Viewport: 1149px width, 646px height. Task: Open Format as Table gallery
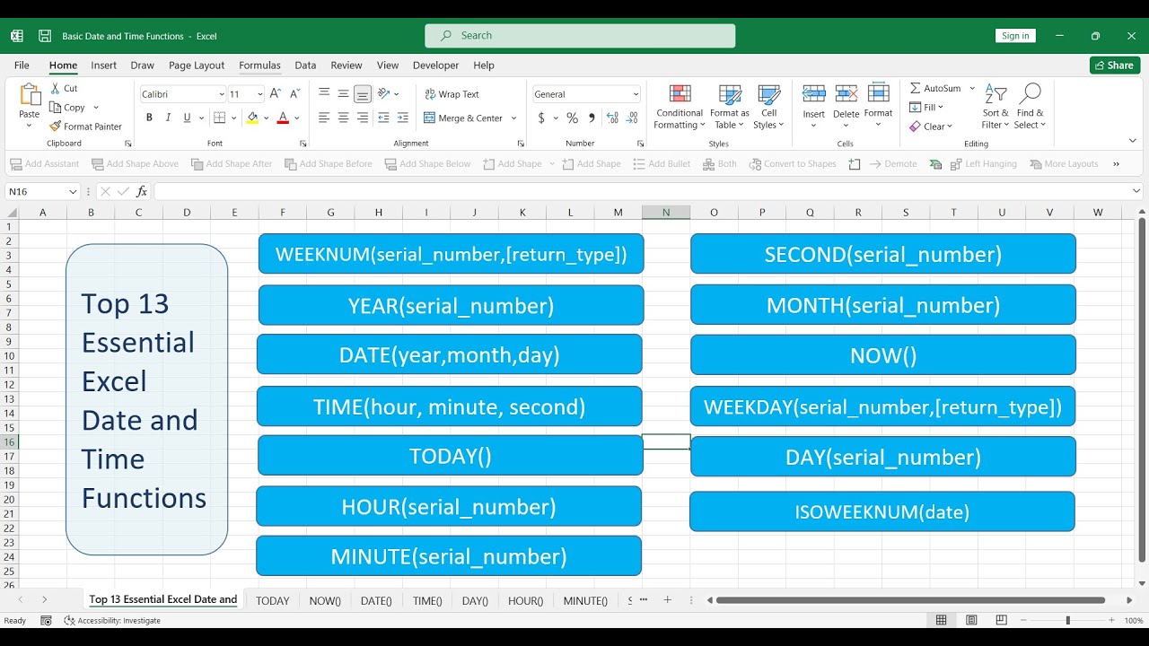730,107
